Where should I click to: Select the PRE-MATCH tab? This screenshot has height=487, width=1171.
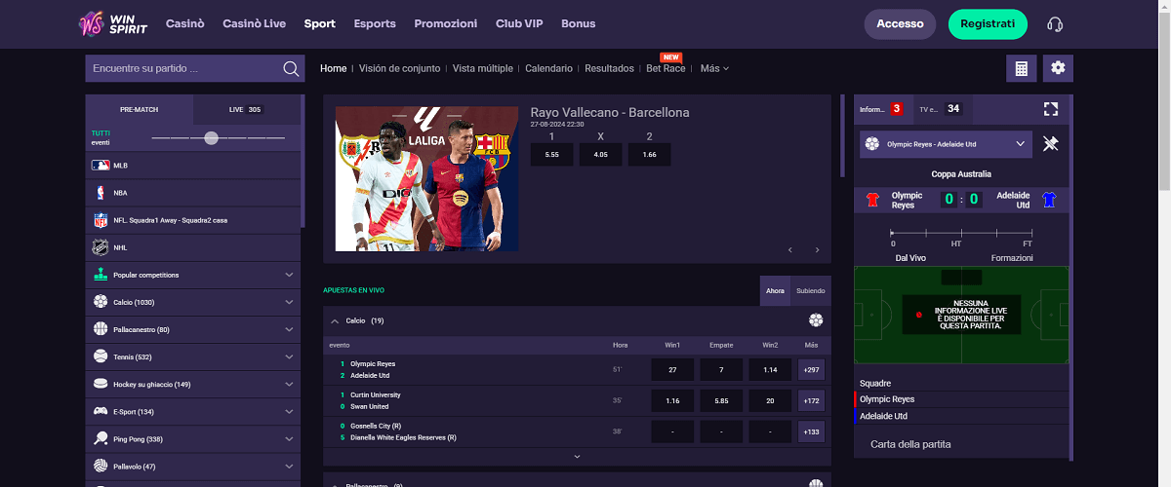coord(140,110)
